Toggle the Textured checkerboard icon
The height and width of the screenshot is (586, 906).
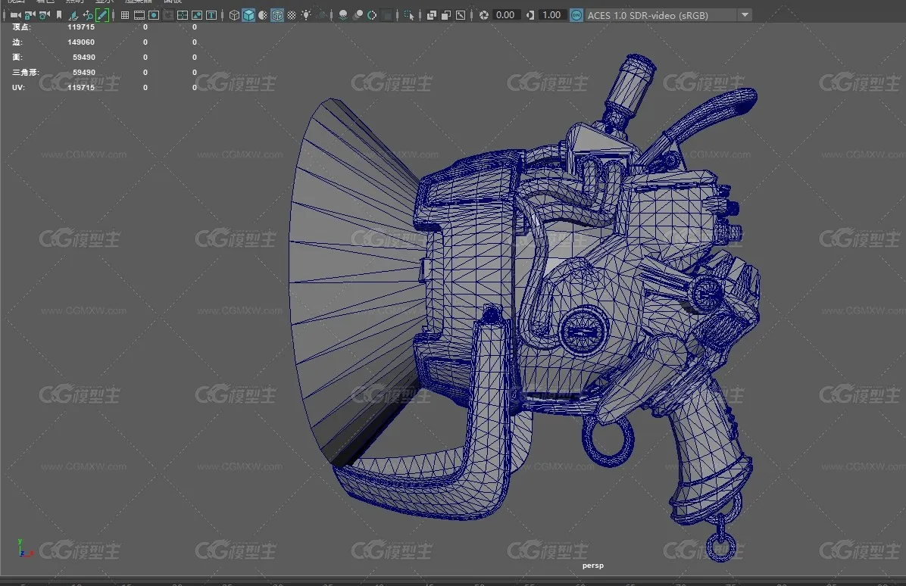tap(292, 15)
